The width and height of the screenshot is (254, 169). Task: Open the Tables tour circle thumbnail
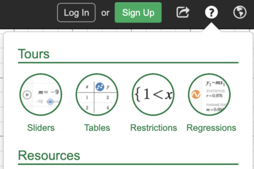(97, 95)
